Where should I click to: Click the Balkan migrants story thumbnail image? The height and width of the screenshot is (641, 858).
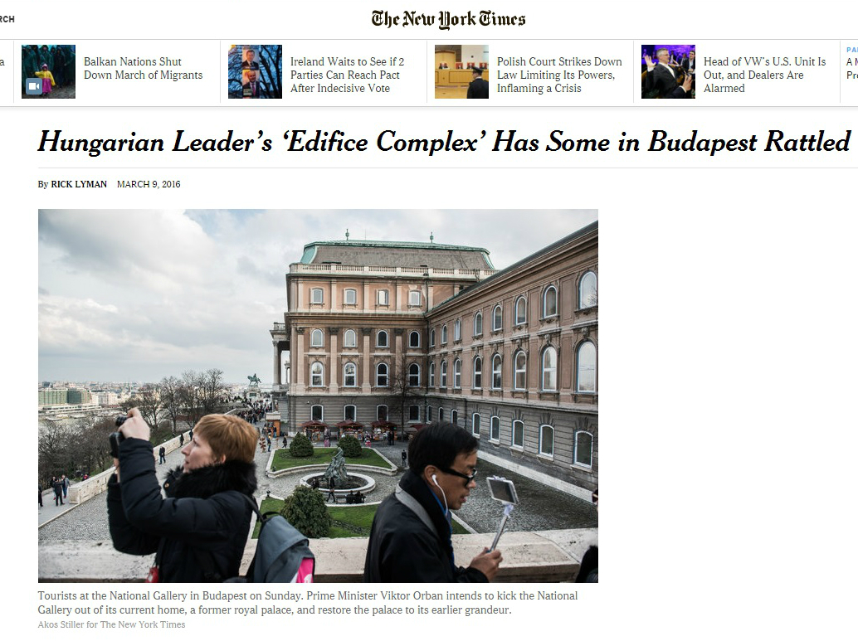(48, 71)
